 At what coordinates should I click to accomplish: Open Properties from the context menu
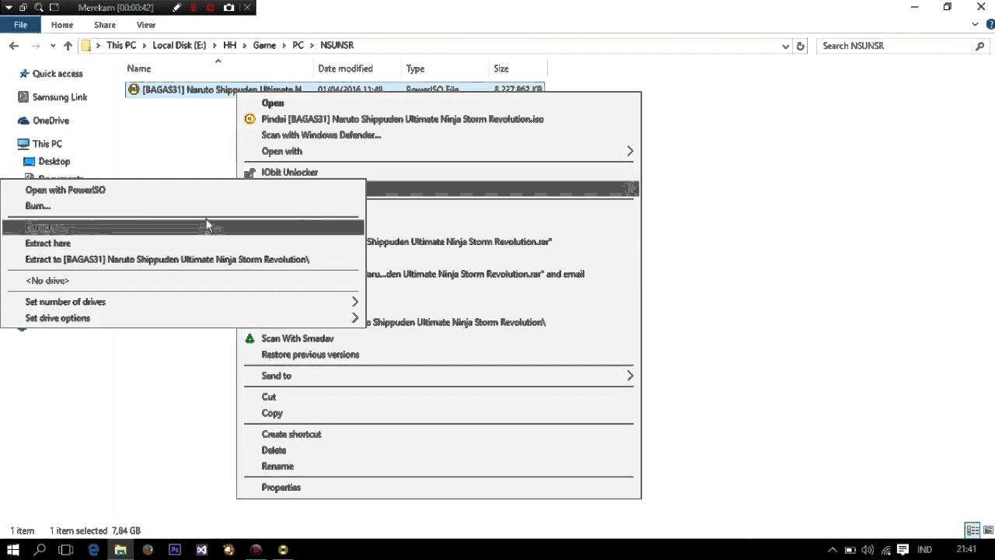point(438,488)
